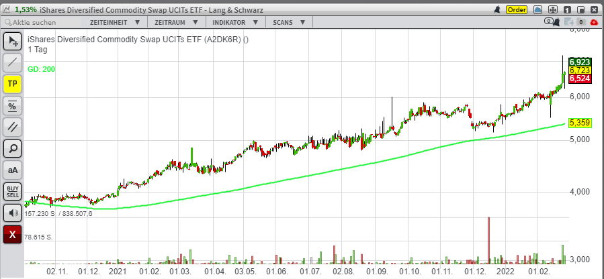604x279 pixels.
Task: Select the parallel channel lines tool
Action: click(12, 127)
